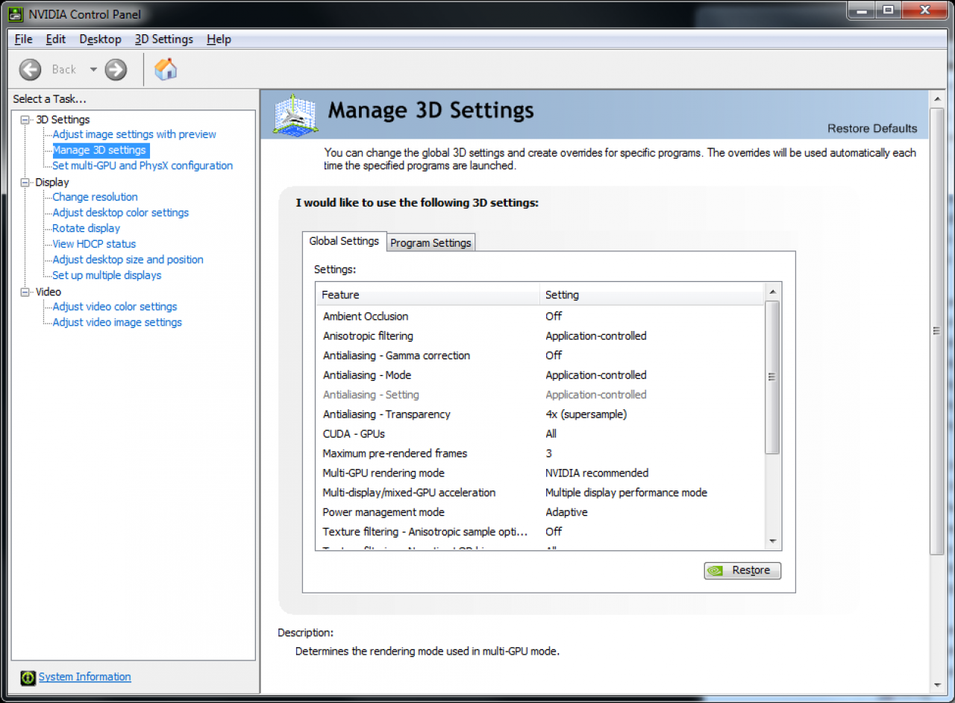This screenshot has height=703, width=955.
Task: Open Adjust desktop size and position
Action: [x=128, y=259]
